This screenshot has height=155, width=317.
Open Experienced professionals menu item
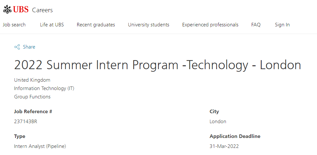tap(210, 25)
